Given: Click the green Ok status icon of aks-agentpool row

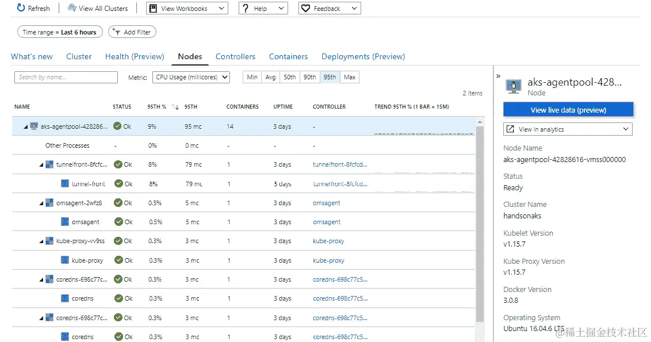Looking at the screenshot, I should pos(117,126).
